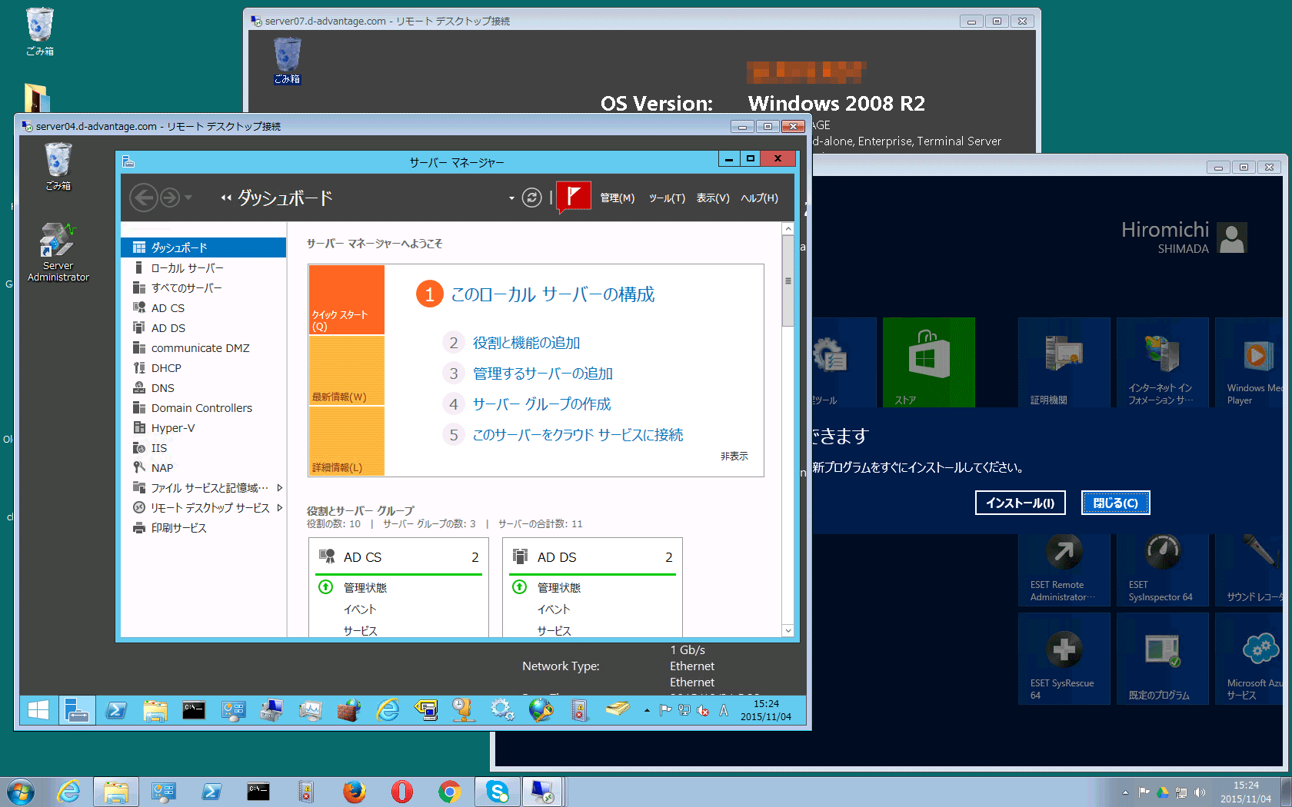Click サーバー グループの作成 link
The height and width of the screenshot is (807, 1292).
pos(541,404)
